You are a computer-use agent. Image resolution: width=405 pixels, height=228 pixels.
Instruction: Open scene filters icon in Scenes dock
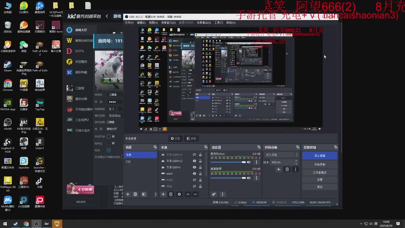144,194
